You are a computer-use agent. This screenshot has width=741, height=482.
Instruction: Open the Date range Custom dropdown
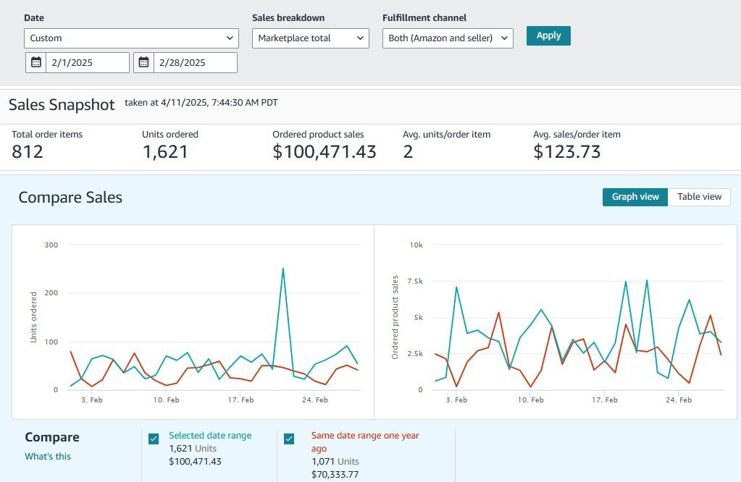[x=131, y=38]
